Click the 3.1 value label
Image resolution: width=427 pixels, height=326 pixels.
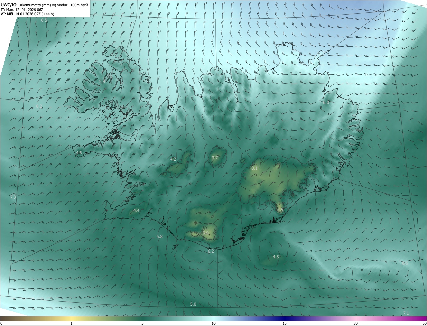pyautogui.click(x=255, y=168)
